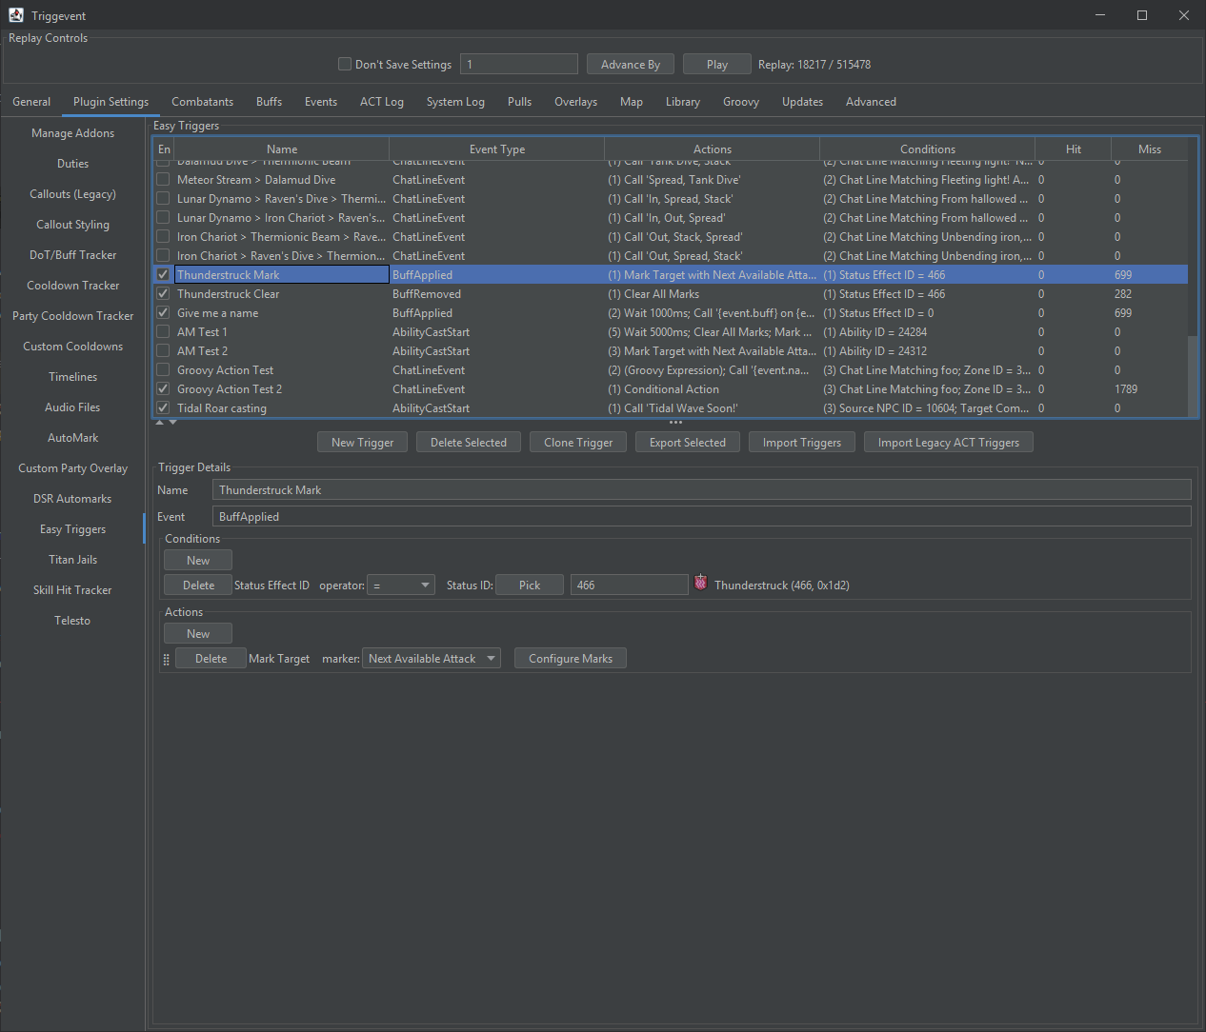Enable the Lunar Dynamo > Iron Chariot trigger
The image size is (1206, 1032).
164,218
